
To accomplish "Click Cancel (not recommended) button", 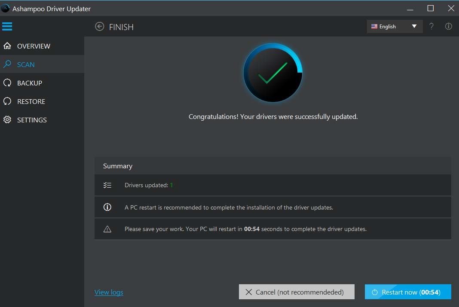I will [297, 292].
